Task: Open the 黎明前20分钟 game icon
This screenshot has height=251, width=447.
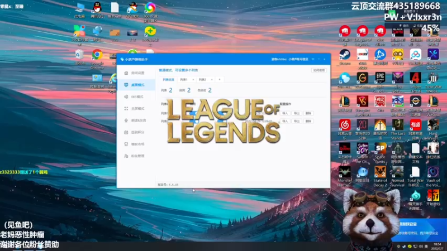Action: 362,129
